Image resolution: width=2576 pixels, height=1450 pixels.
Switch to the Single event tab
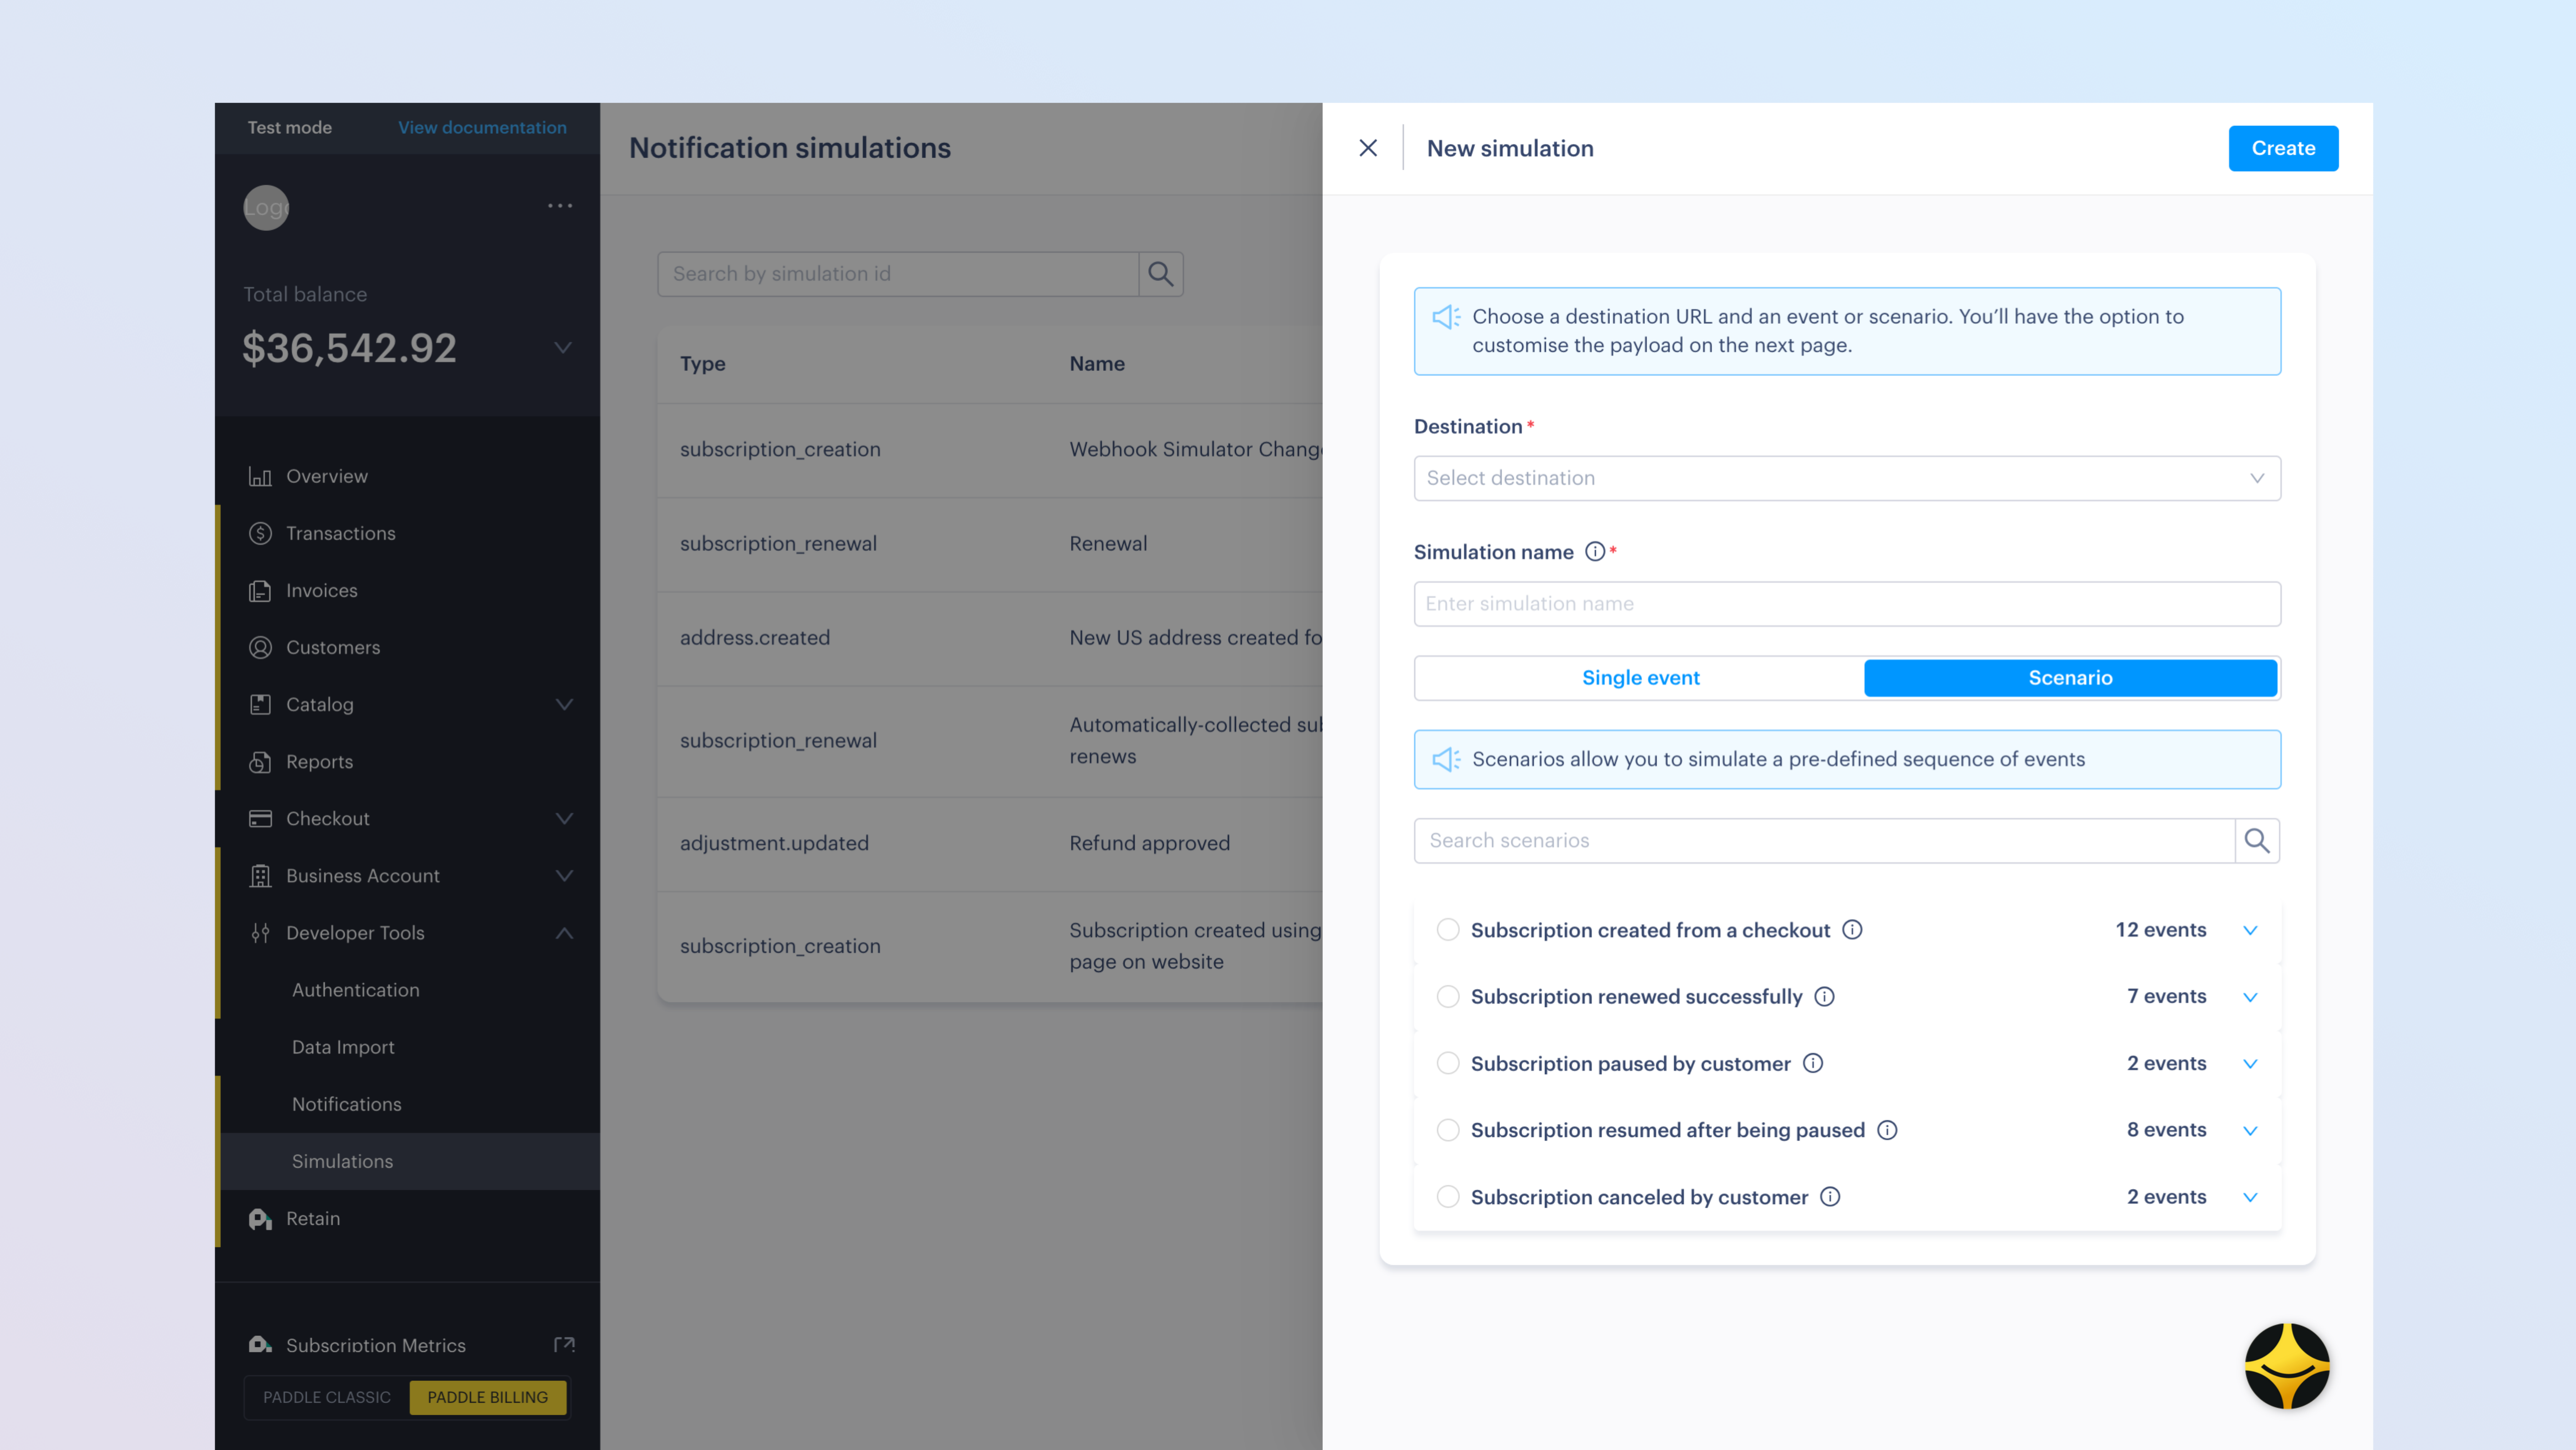pos(1640,677)
